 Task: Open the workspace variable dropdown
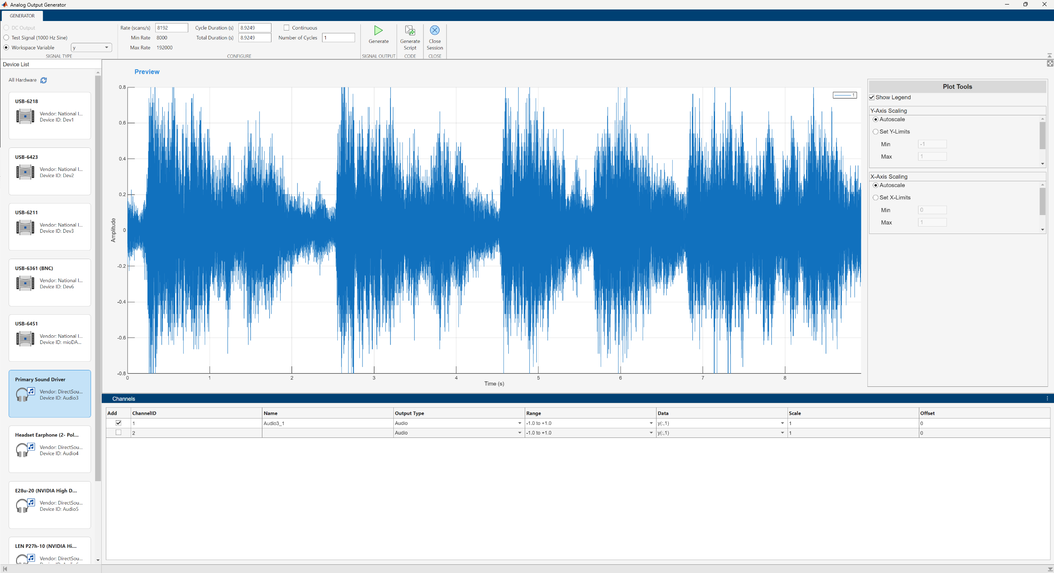(106, 47)
